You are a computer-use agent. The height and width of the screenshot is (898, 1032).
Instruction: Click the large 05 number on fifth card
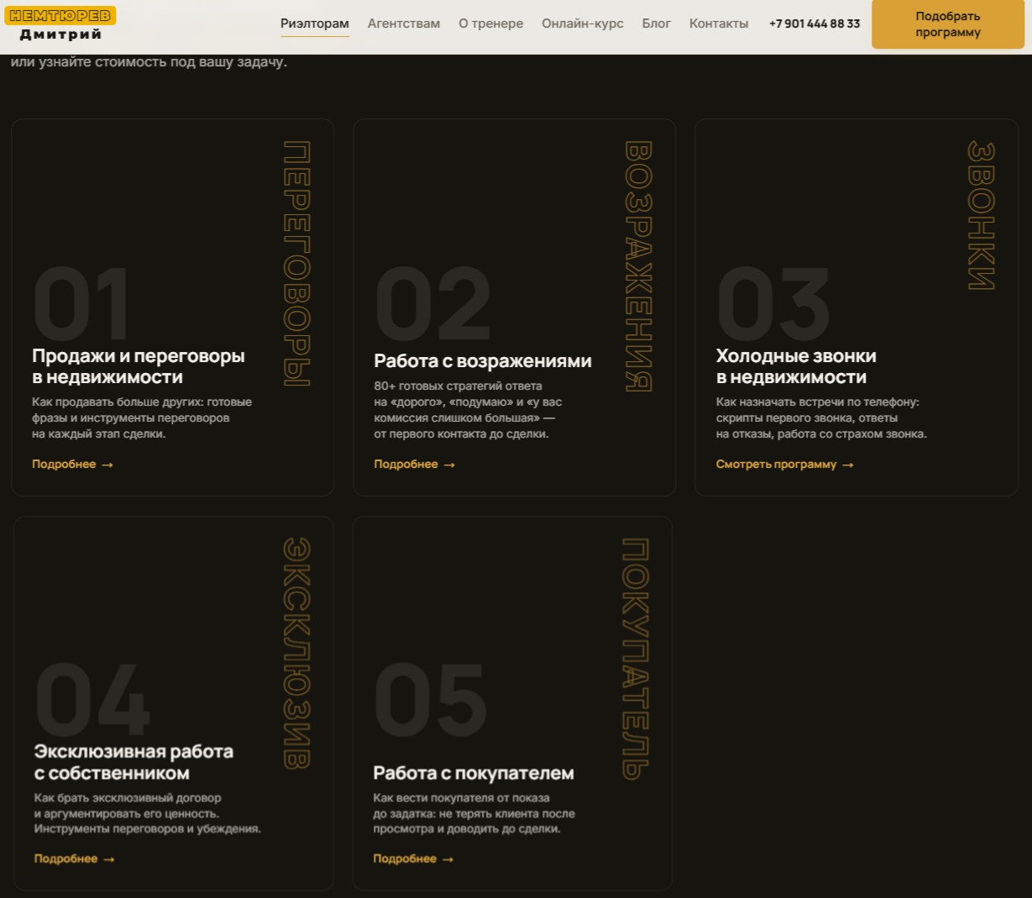click(x=430, y=699)
